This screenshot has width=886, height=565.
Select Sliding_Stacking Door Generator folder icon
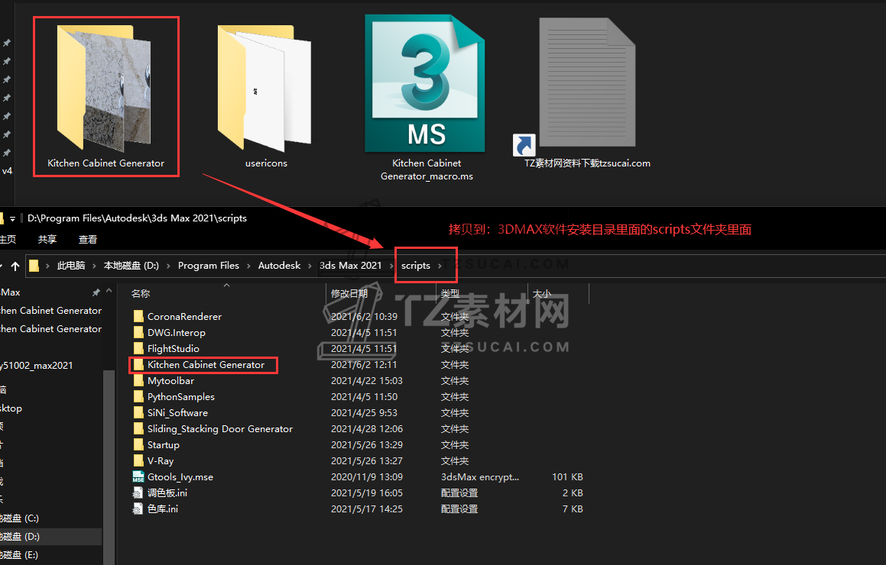pyautogui.click(x=138, y=428)
